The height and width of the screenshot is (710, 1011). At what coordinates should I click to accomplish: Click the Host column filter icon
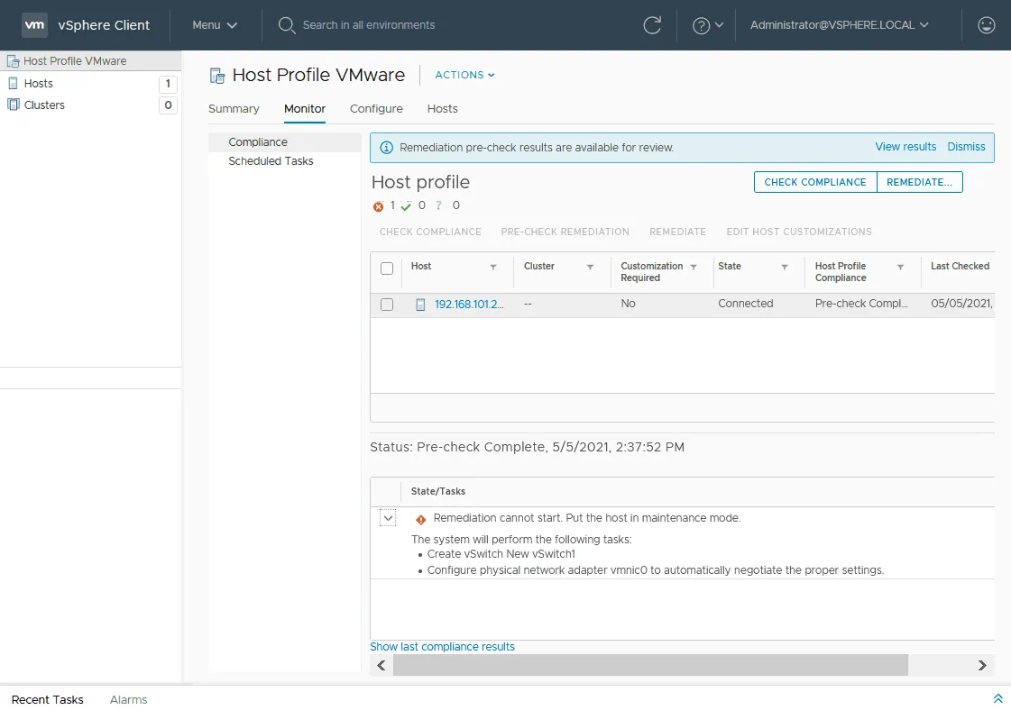pos(493,268)
